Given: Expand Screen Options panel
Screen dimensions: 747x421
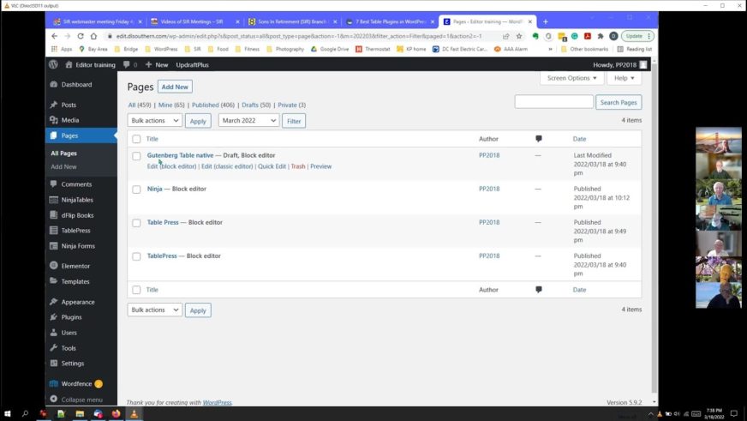Looking at the screenshot, I should 571,78.
